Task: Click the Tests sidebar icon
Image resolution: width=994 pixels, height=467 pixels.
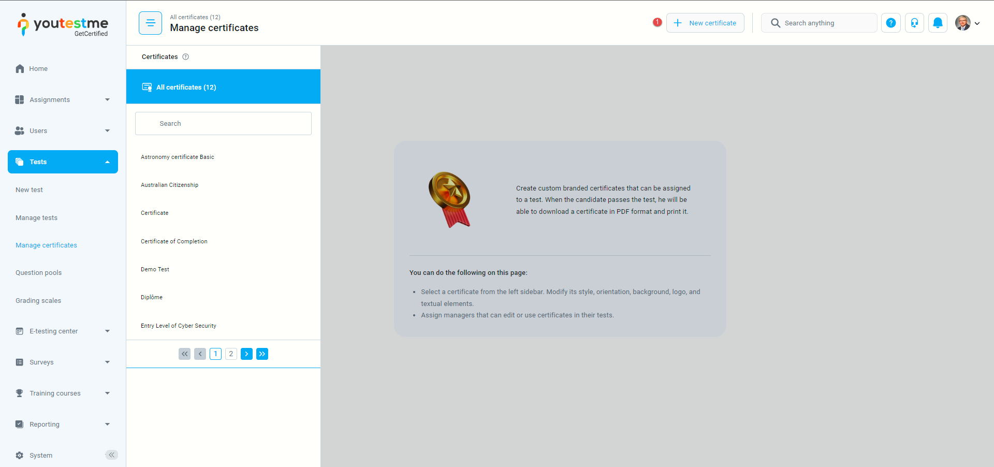Action: 20,162
